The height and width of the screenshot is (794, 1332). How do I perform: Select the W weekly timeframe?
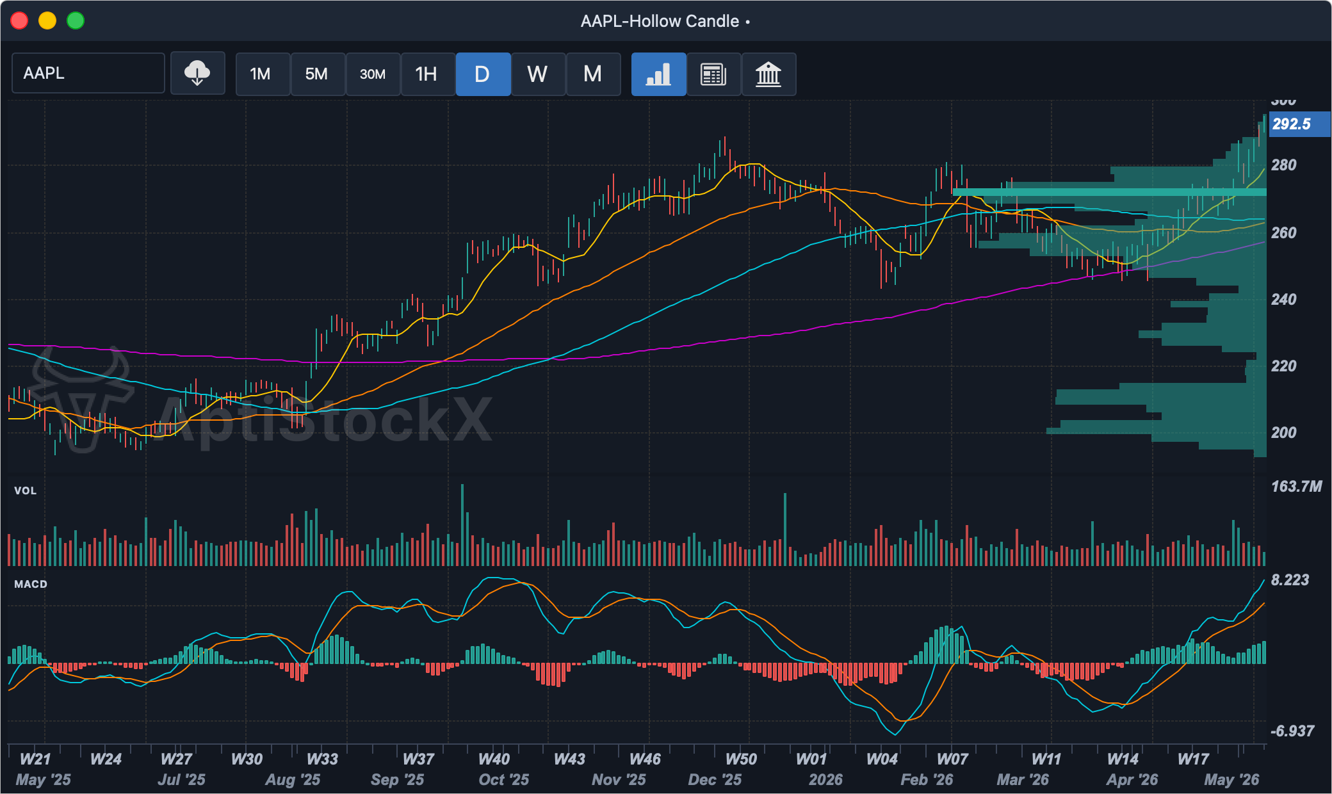coord(538,74)
